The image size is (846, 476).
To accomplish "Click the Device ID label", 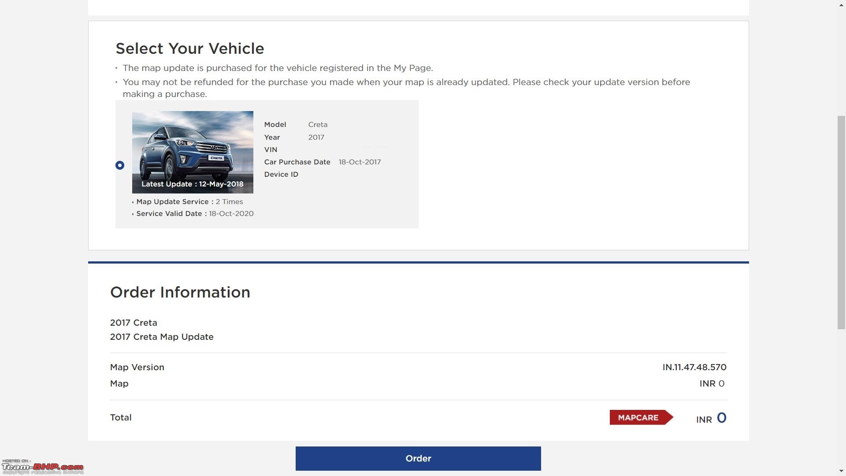I will pos(281,175).
